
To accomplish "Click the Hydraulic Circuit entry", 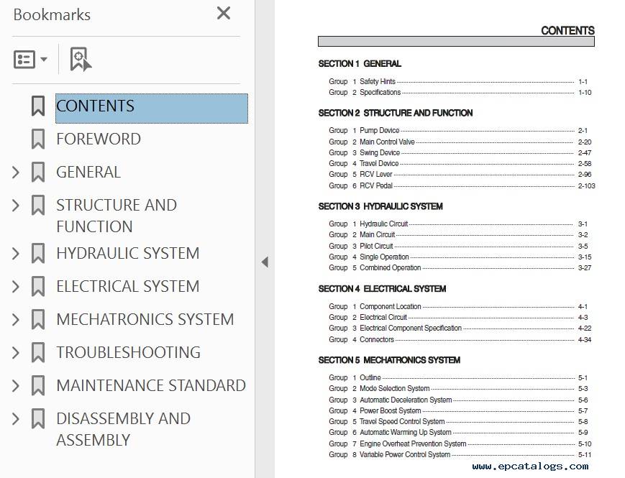I will click(458, 224).
